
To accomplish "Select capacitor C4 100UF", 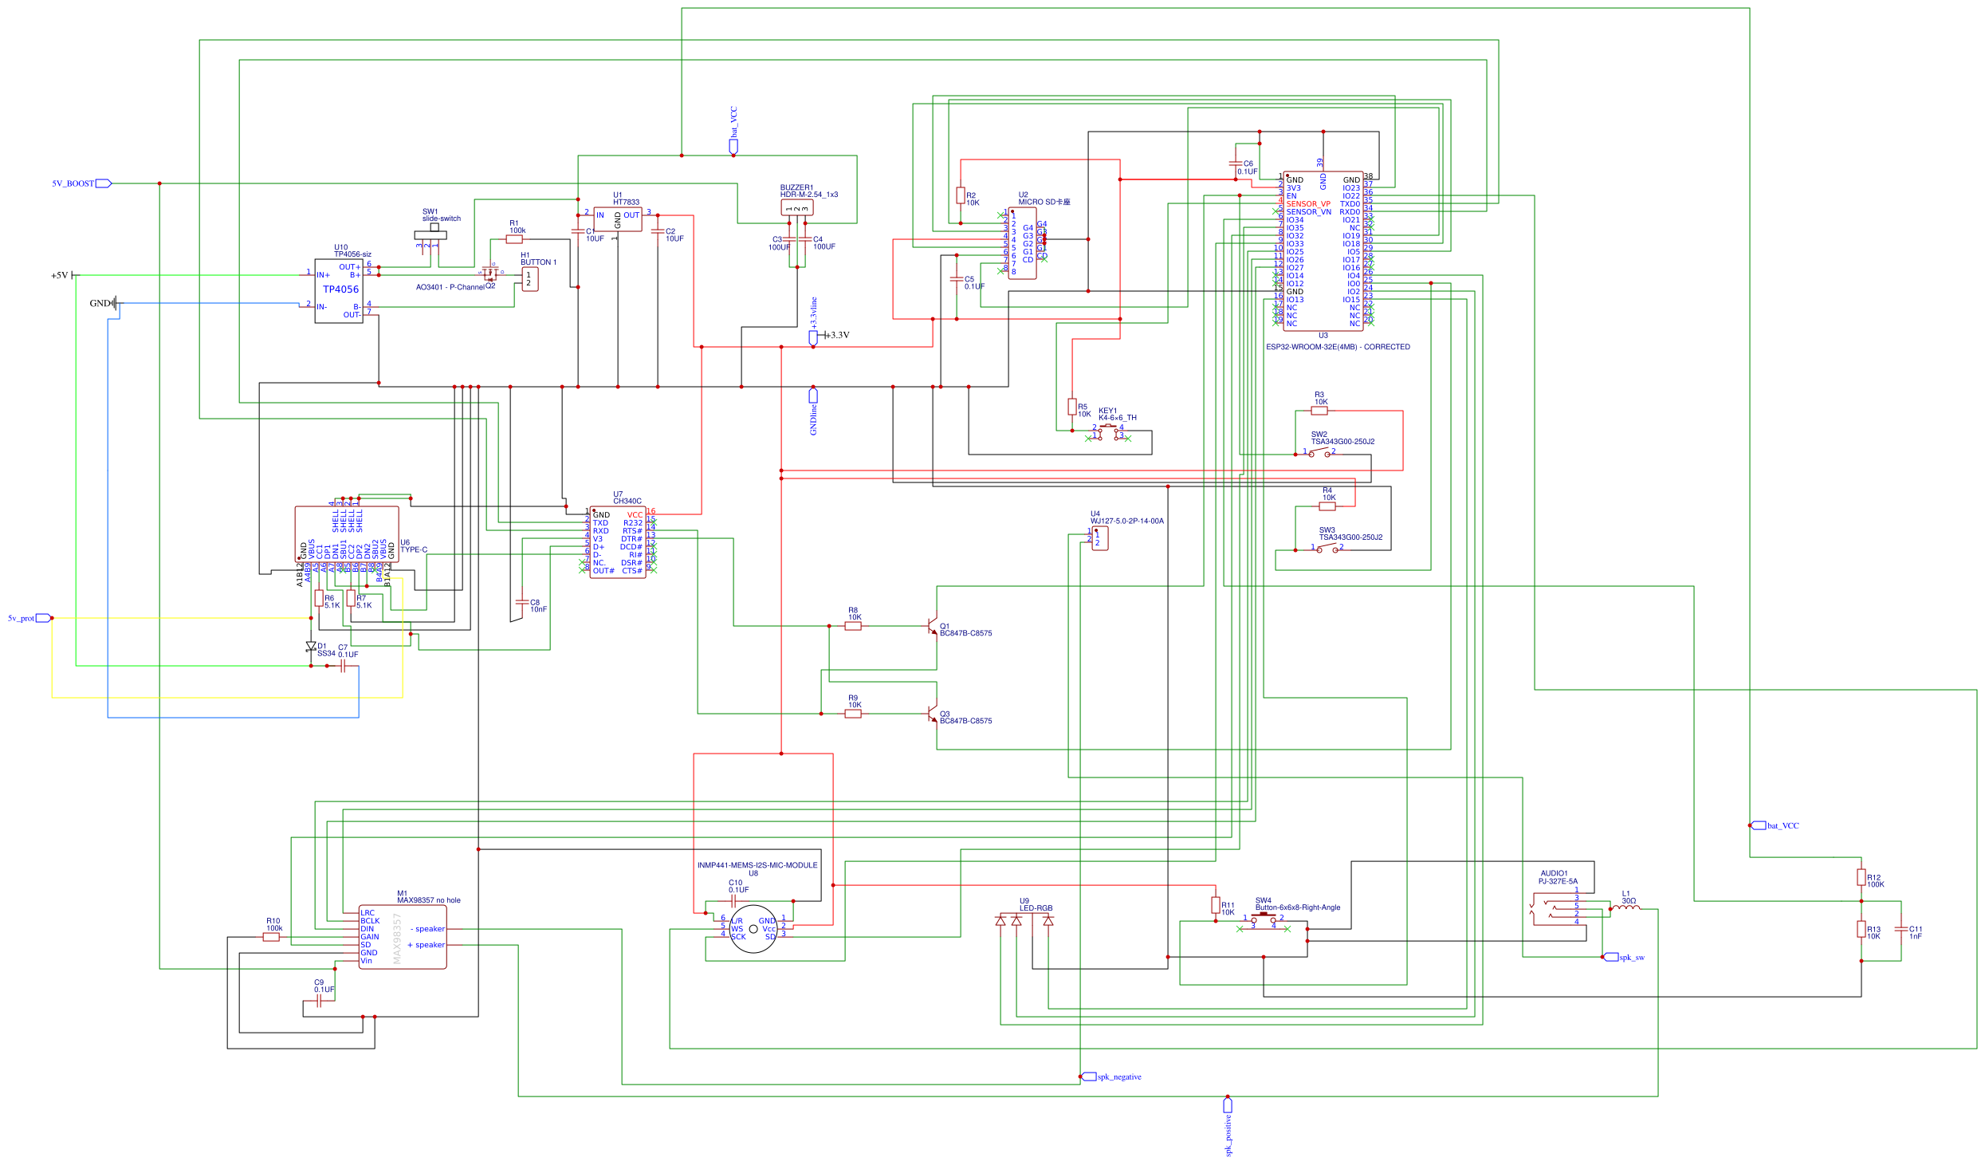I will (x=805, y=238).
